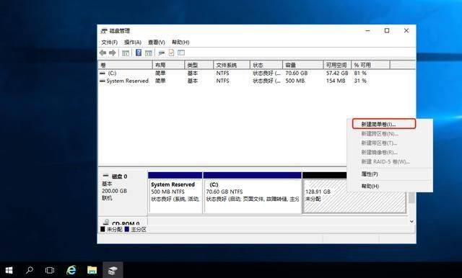
Task: Launch Internet Explorer from taskbar
Action: point(71,270)
